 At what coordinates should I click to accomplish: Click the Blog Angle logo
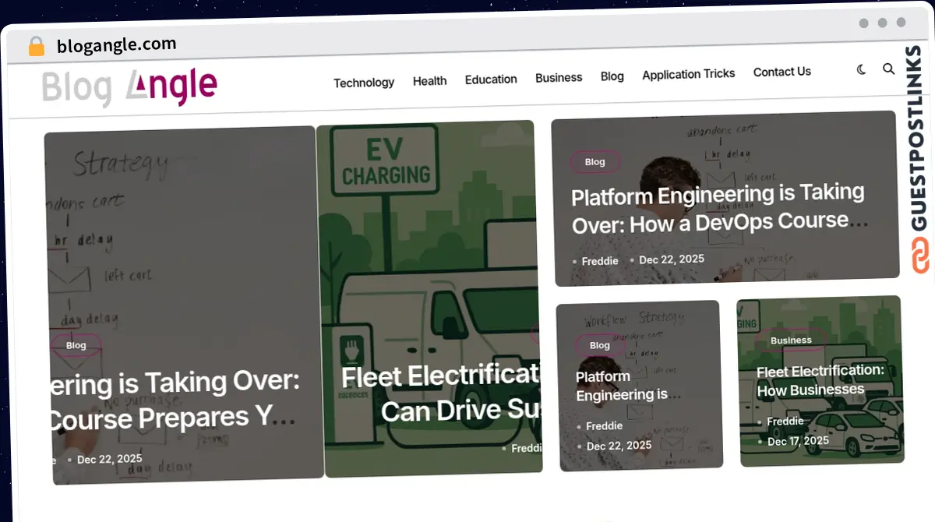tap(129, 86)
